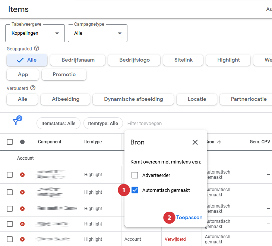272x246 pixels.
Task: Select the App chip
Action: click(x=23, y=75)
